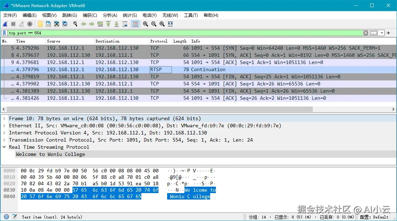Close the current capture file
397x221 pixels.
(57, 24)
